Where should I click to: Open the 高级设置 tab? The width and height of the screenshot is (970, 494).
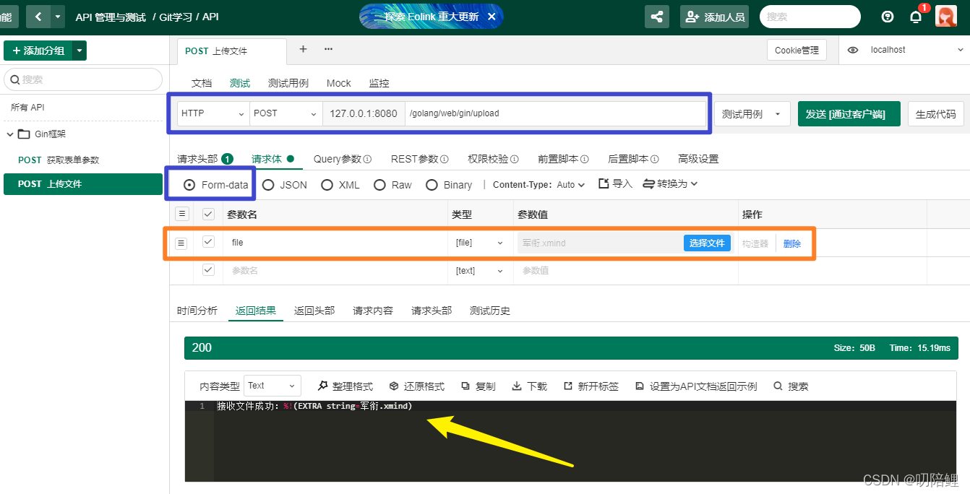698,159
